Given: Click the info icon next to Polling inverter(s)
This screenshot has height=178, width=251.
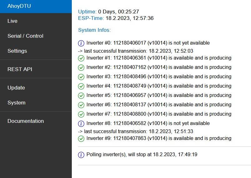Looking at the screenshot, I should pos(81,155).
